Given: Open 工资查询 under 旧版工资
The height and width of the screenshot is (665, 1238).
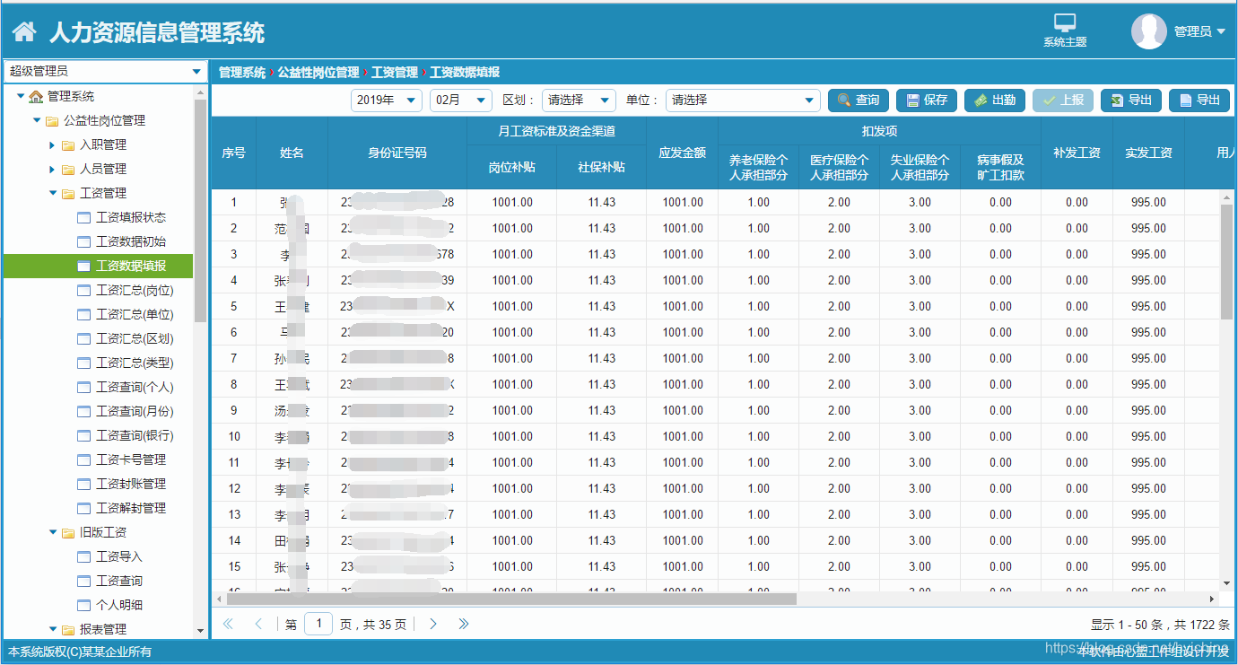Looking at the screenshot, I should pos(119,581).
